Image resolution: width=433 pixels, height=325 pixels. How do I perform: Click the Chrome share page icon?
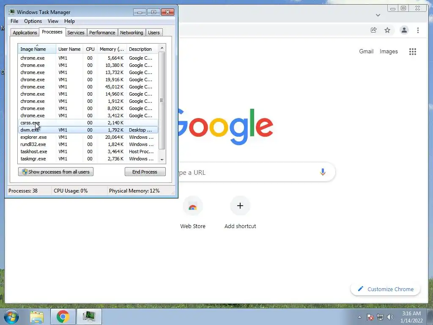click(374, 30)
